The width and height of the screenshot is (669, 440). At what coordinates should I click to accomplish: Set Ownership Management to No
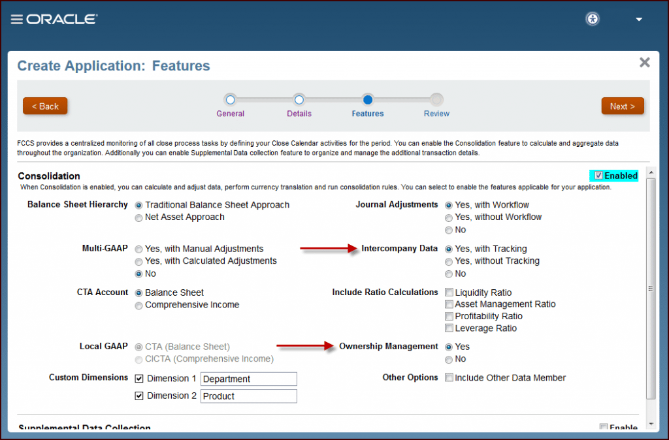449,360
